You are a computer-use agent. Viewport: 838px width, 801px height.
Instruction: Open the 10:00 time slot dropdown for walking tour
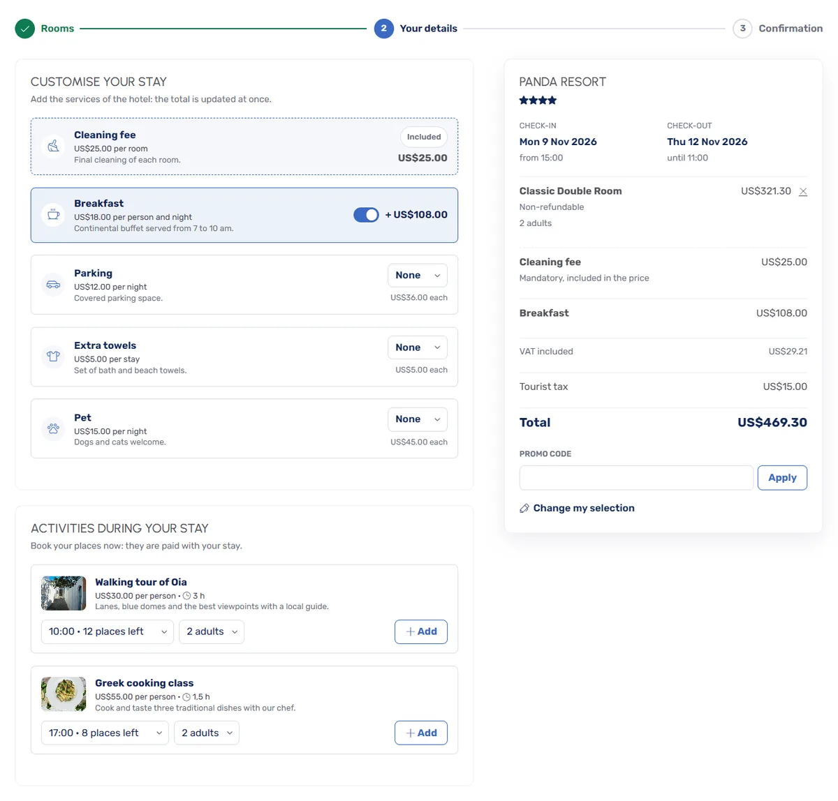108,631
